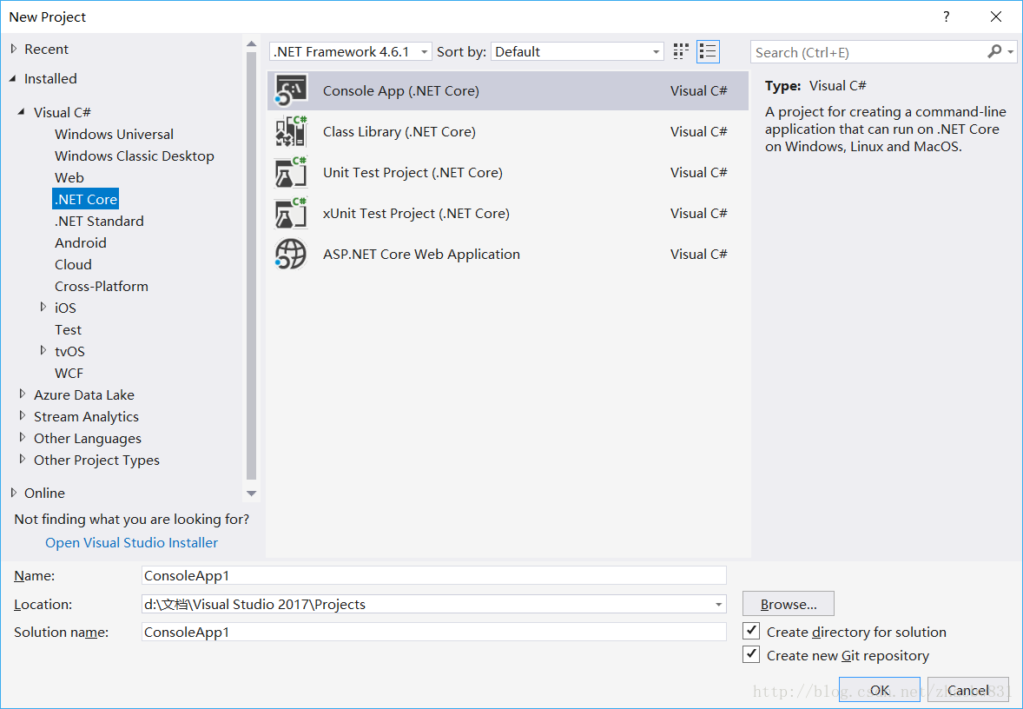Select the .NET Standard category
1023x709 pixels.
click(99, 221)
